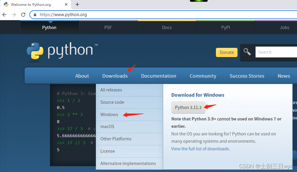Switch to the PyPI tab at the top
The image size is (297, 172).
pos(226,27)
